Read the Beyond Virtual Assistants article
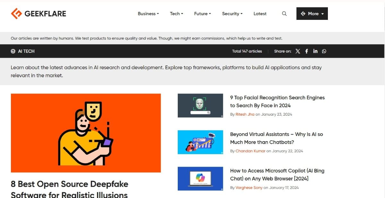Viewport: 385px width, 198px height. coord(276,138)
